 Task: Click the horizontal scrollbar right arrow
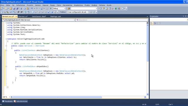145,97
